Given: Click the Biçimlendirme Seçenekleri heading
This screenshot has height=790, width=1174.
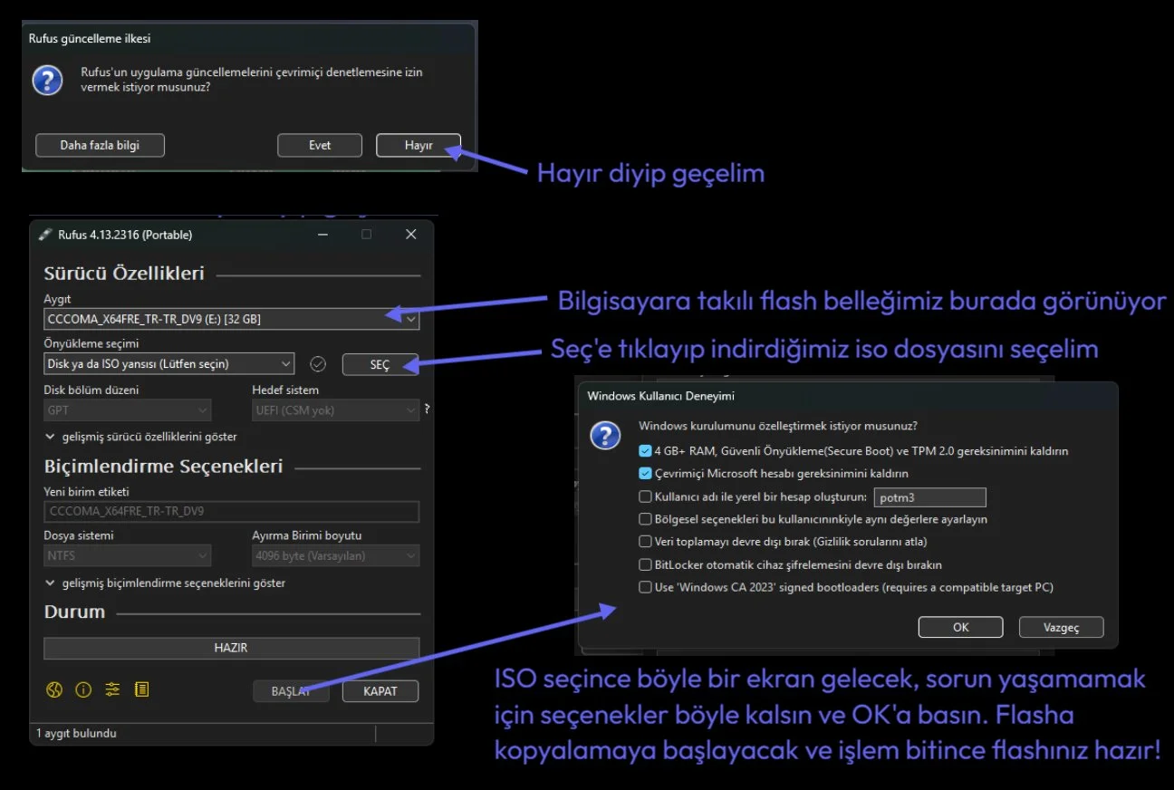Looking at the screenshot, I should (x=164, y=467).
